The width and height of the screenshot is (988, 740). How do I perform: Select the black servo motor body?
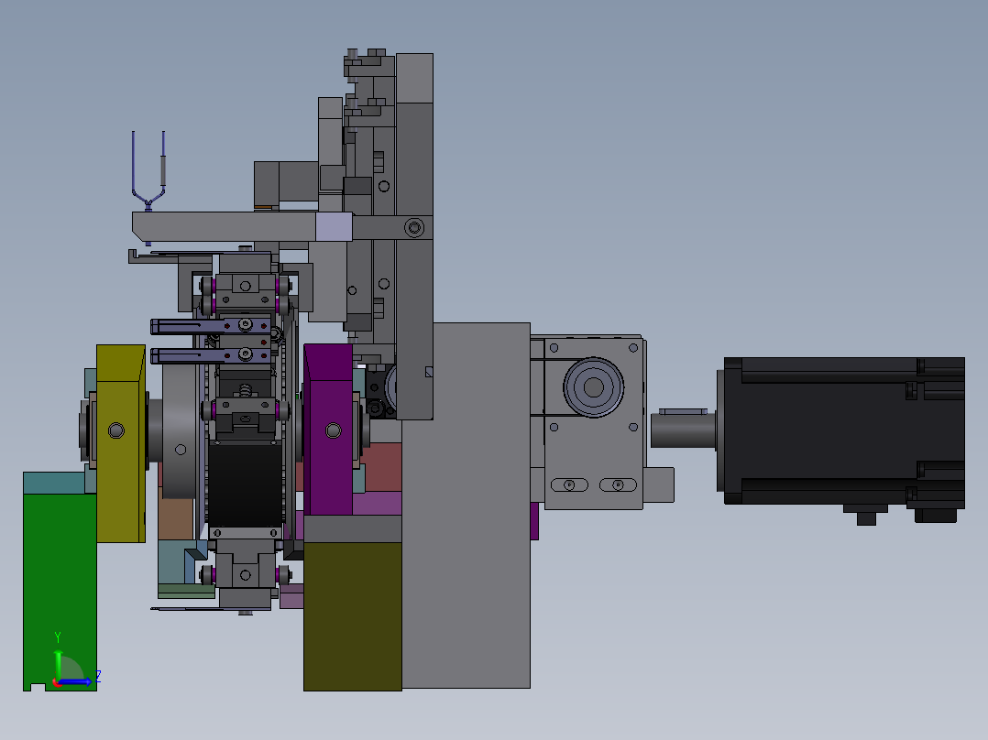843,430
